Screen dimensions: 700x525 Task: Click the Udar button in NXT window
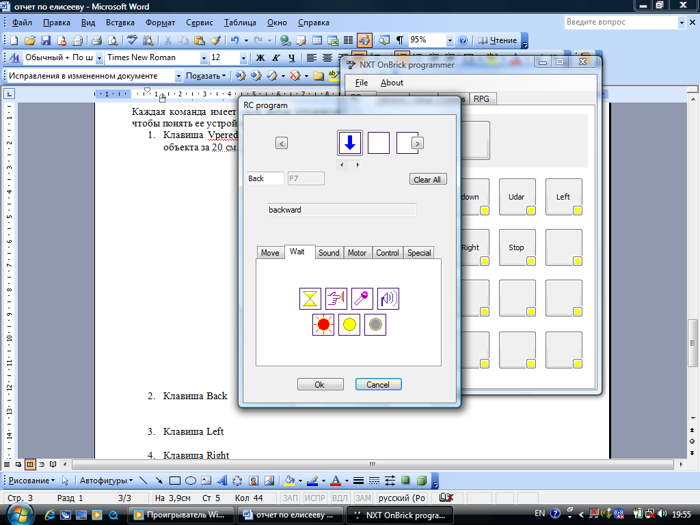pos(517,197)
